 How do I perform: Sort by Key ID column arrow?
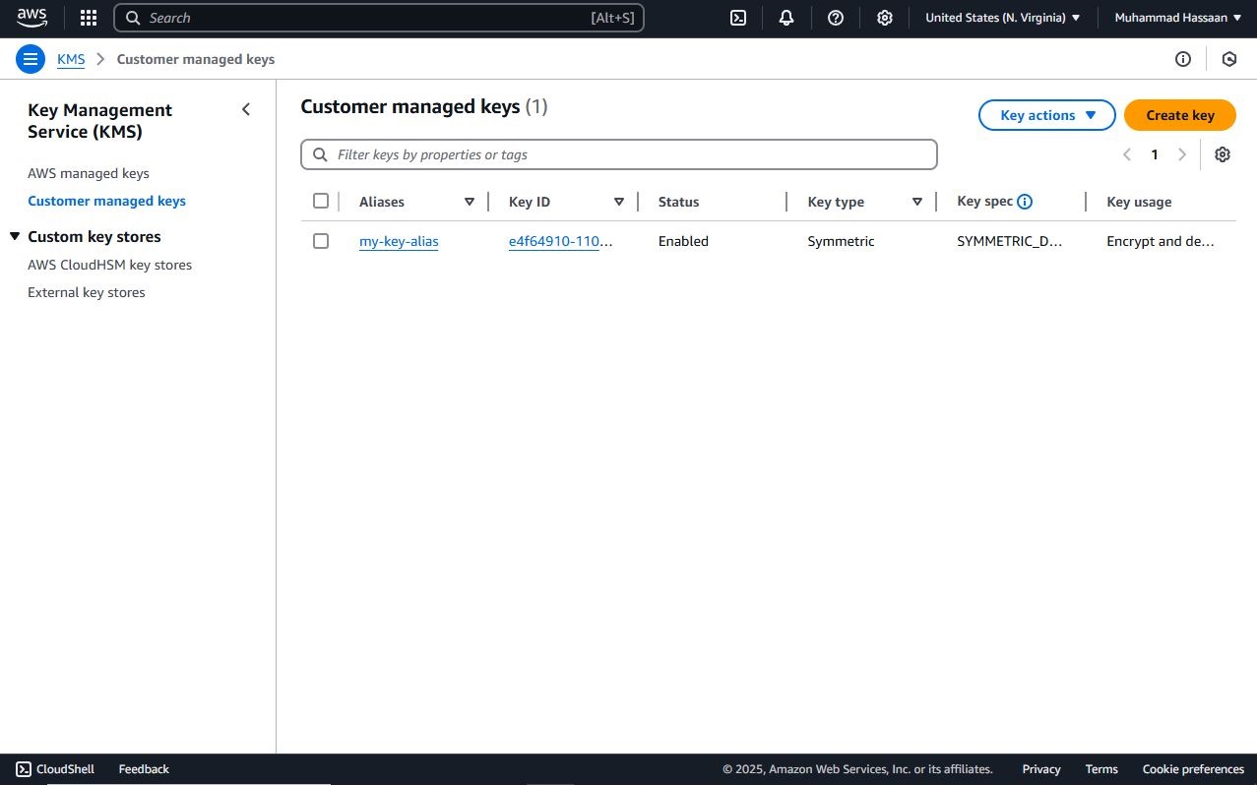619,202
